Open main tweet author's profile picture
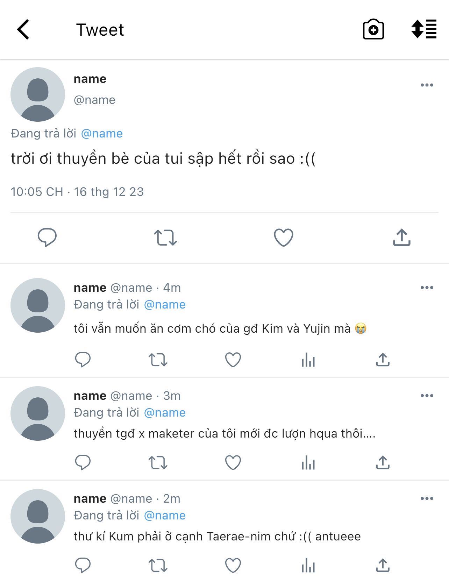The height and width of the screenshot is (581, 449). 38,94
